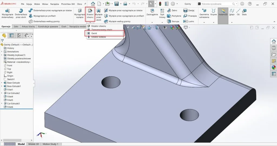Viewport: 277px width, 146px height.
Task: Select the Szyk liniowy pattern tool
Action: [162, 14]
